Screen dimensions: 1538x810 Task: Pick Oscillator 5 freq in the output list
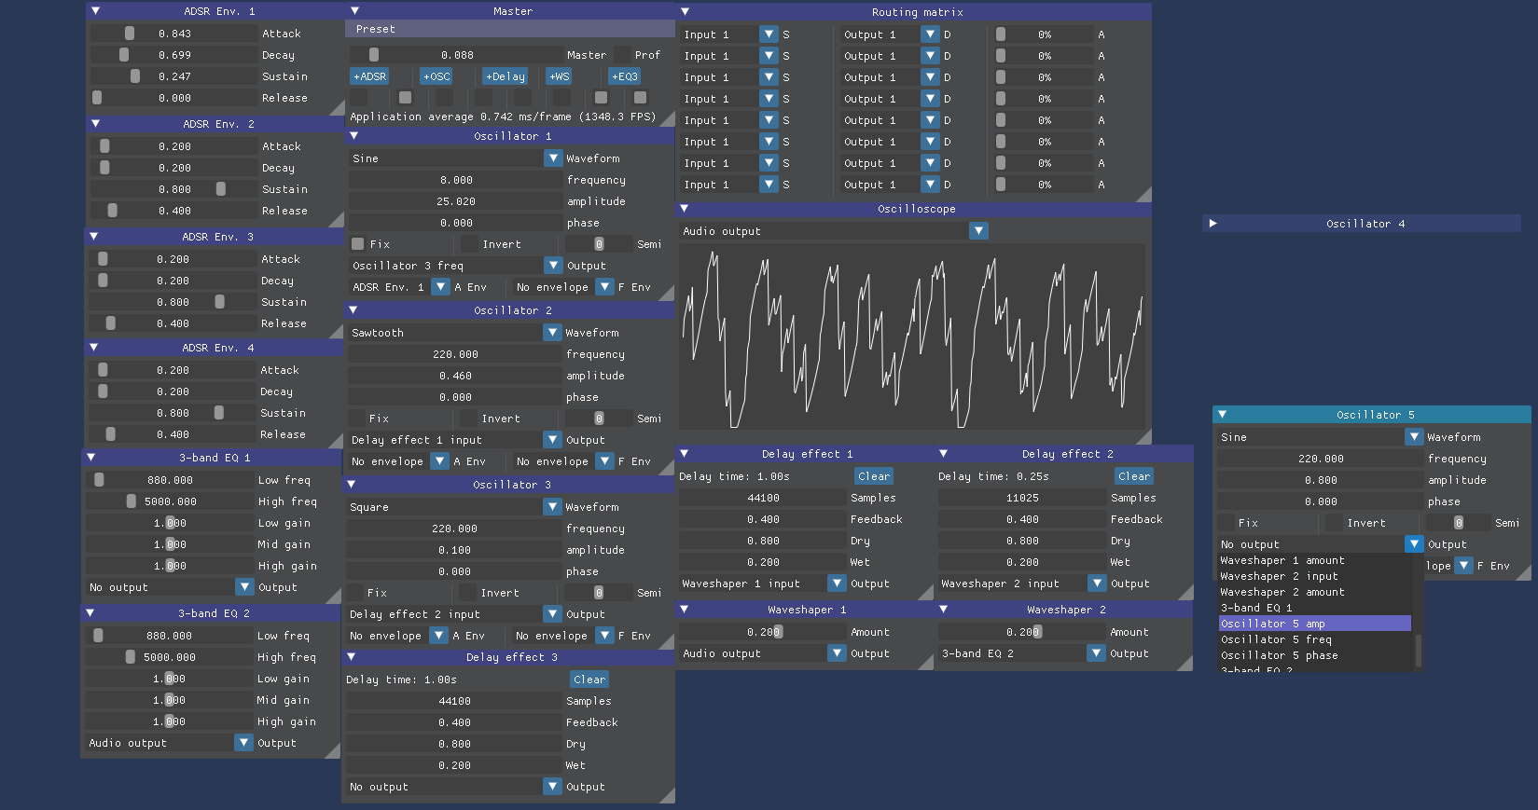tap(1315, 639)
